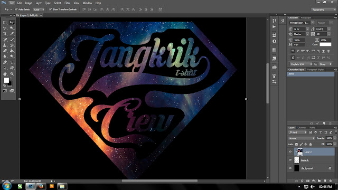Open the leading (Auto) dropdown
Image resolution: width=338 pixels, height=190 pixels.
tap(329, 29)
